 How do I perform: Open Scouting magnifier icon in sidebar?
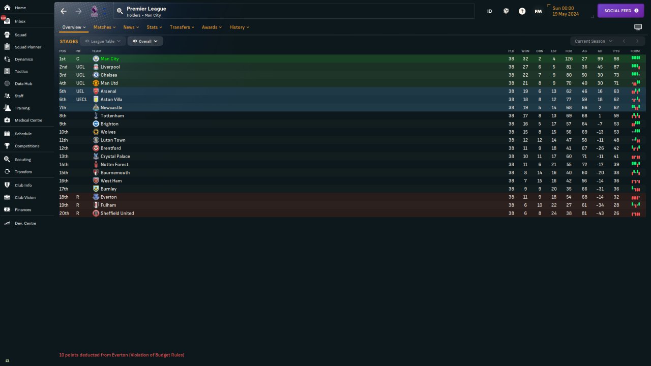point(7,160)
